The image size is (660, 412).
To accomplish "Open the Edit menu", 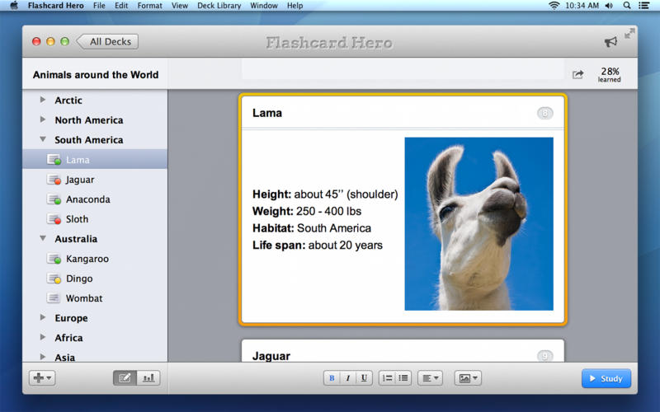I will [x=121, y=6].
